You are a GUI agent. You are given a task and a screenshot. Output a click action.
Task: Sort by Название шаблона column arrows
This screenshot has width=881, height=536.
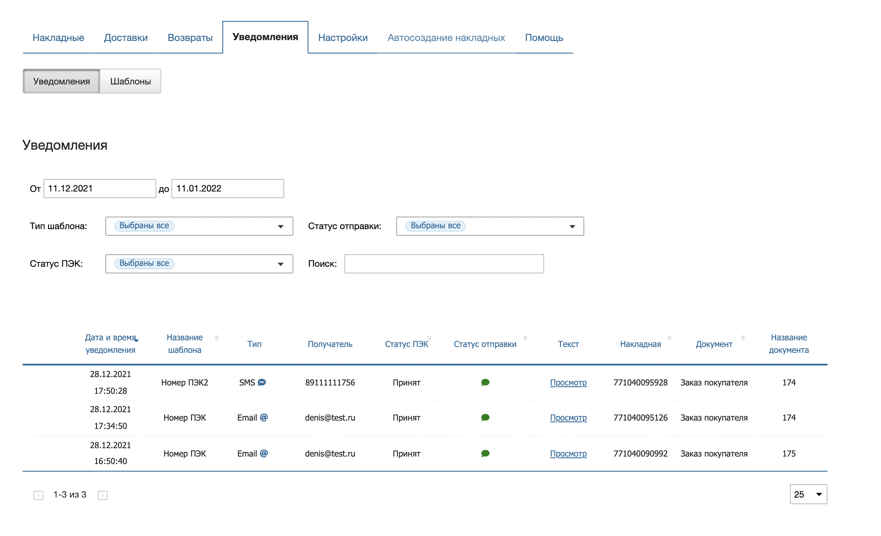[216, 338]
